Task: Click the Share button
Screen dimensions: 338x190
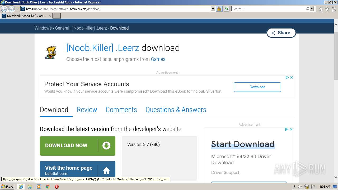Action: click(x=281, y=33)
